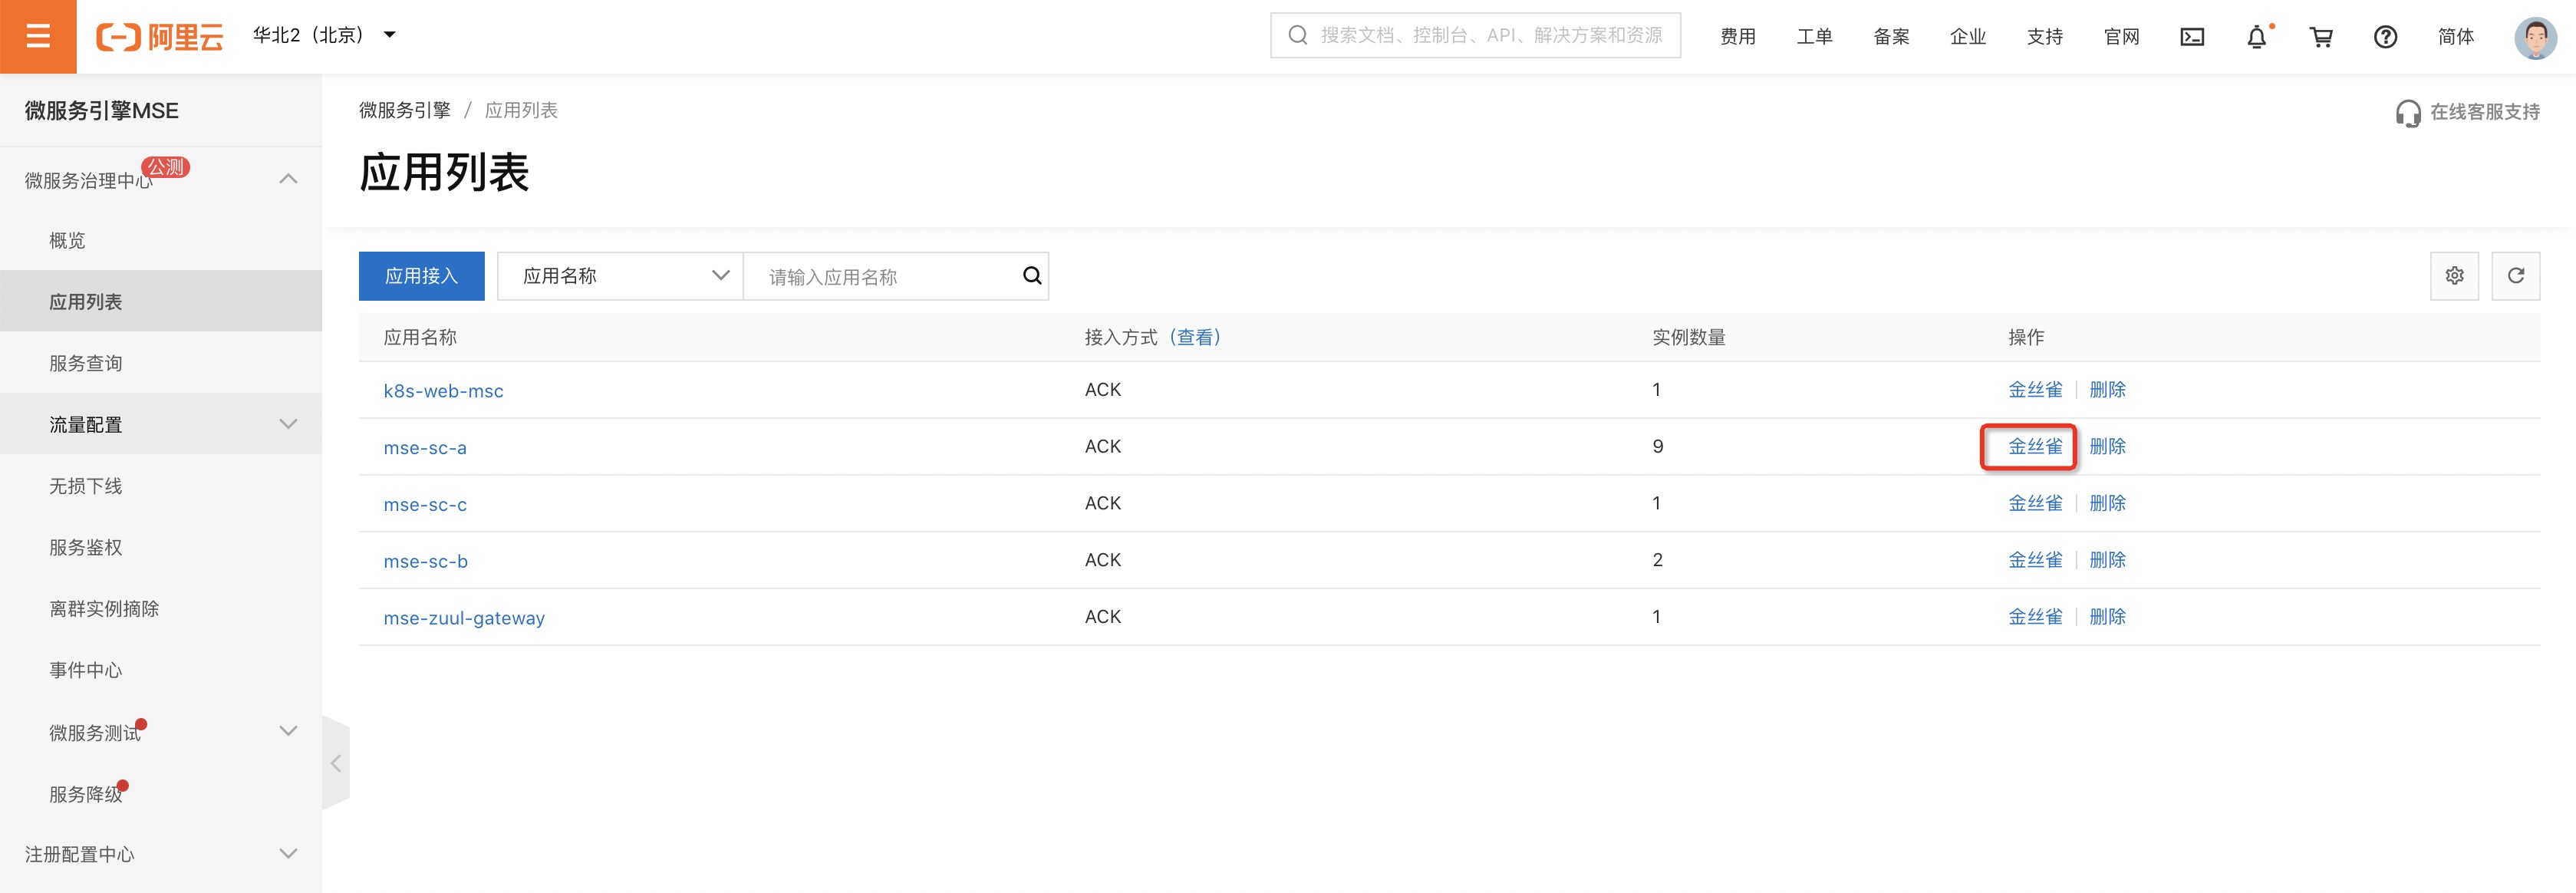Open the notification bell
Screen dimensions: 2576x893
(x=2256, y=37)
